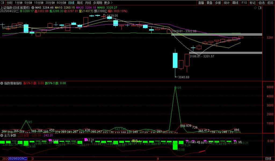Open the 标记 marker tool

click(252, 3)
